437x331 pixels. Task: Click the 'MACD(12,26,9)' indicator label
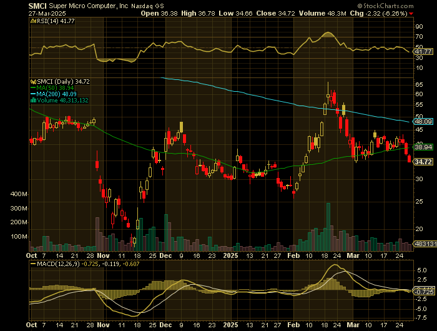click(x=59, y=264)
